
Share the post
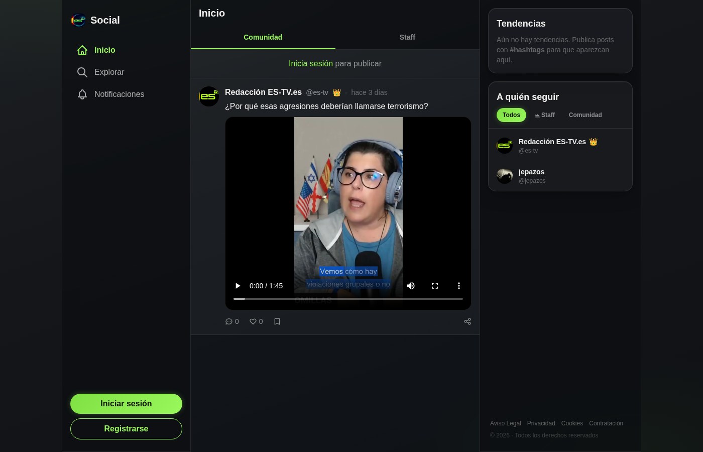(x=467, y=321)
